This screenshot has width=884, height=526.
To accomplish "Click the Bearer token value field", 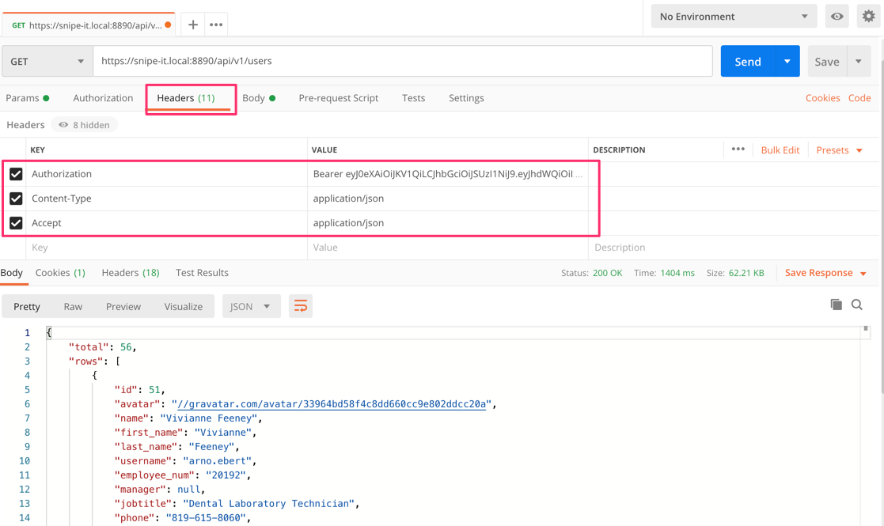I will pos(448,174).
